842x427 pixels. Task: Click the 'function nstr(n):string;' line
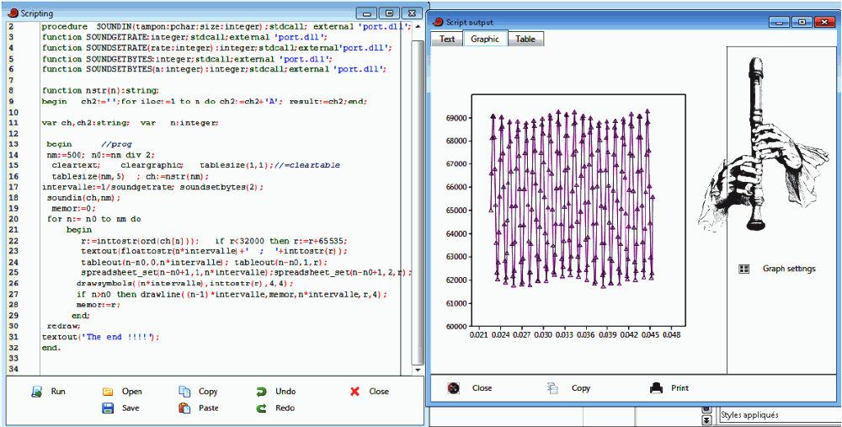pyautogui.click(x=100, y=90)
